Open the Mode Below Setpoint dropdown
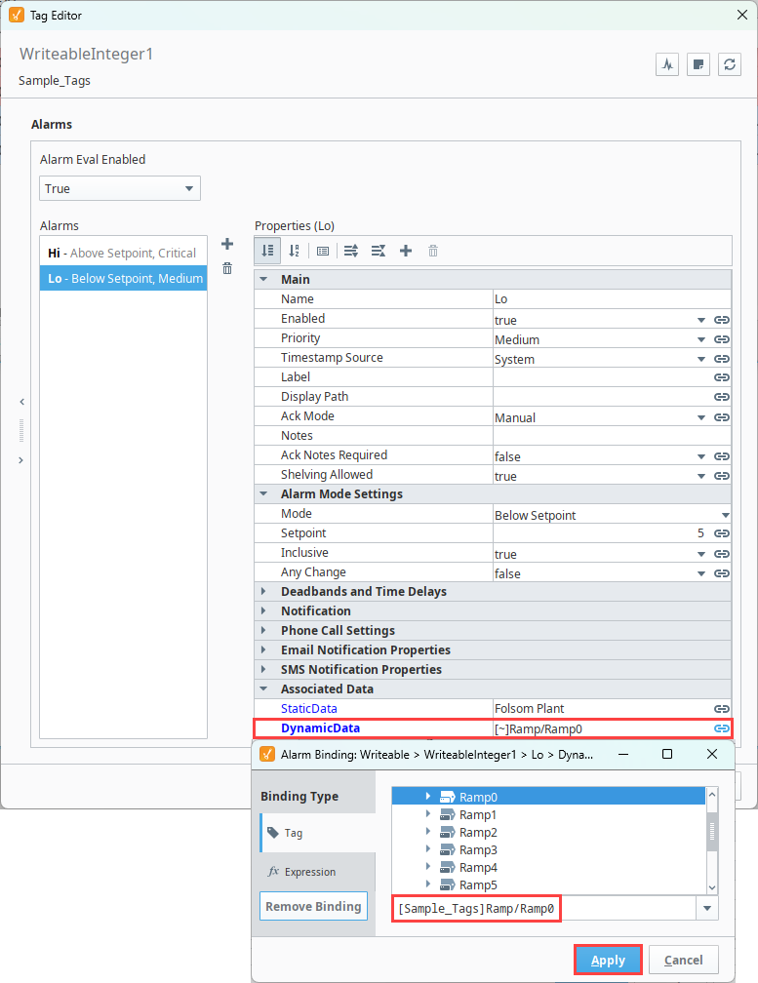The image size is (758, 983). (725, 515)
